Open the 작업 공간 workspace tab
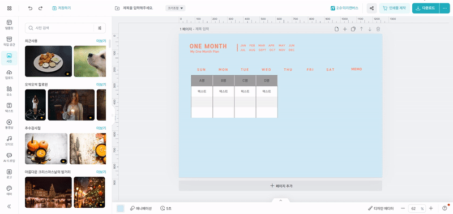 (9, 41)
